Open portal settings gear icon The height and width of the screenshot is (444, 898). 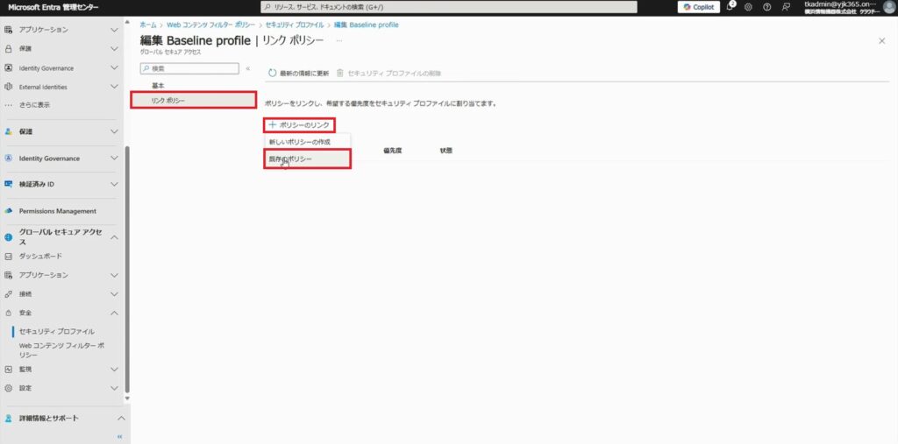[x=748, y=7]
